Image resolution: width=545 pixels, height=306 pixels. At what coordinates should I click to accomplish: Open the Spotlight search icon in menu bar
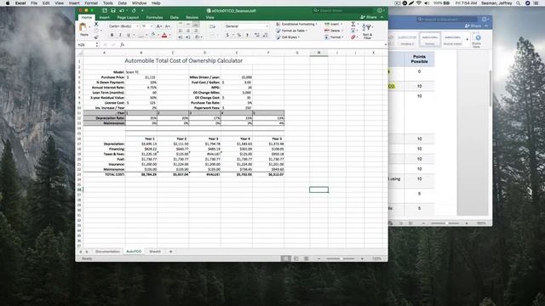pyautogui.click(x=518, y=3)
